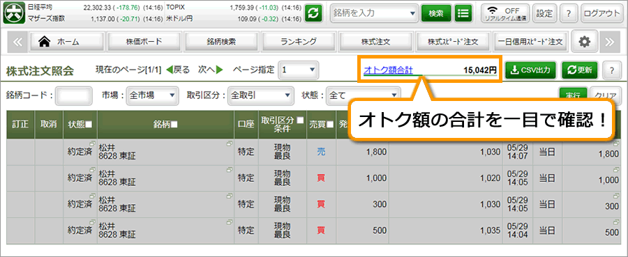Click the 05/29 14:07 timestamp cell
This screenshot has width=628, height=257.
point(518,152)
